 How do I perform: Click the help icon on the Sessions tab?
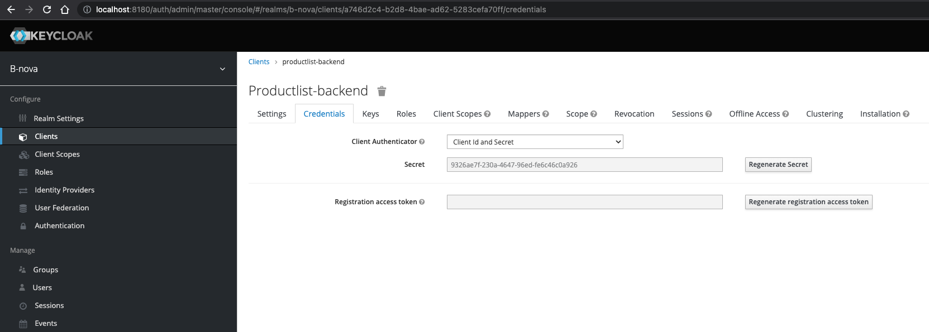[708, 114]
